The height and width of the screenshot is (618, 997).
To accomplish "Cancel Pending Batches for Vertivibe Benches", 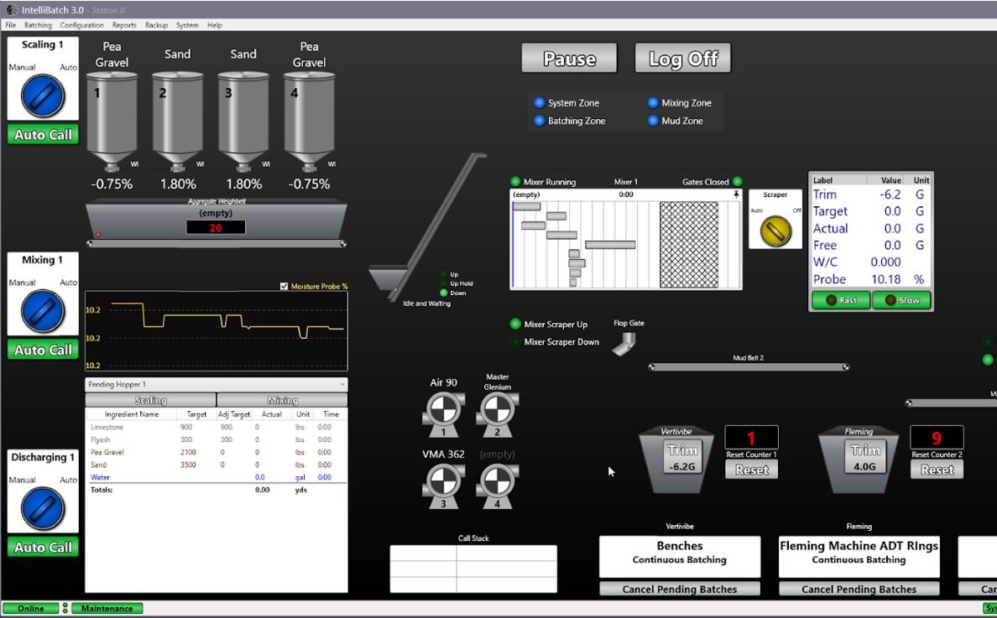I will 680,589.
